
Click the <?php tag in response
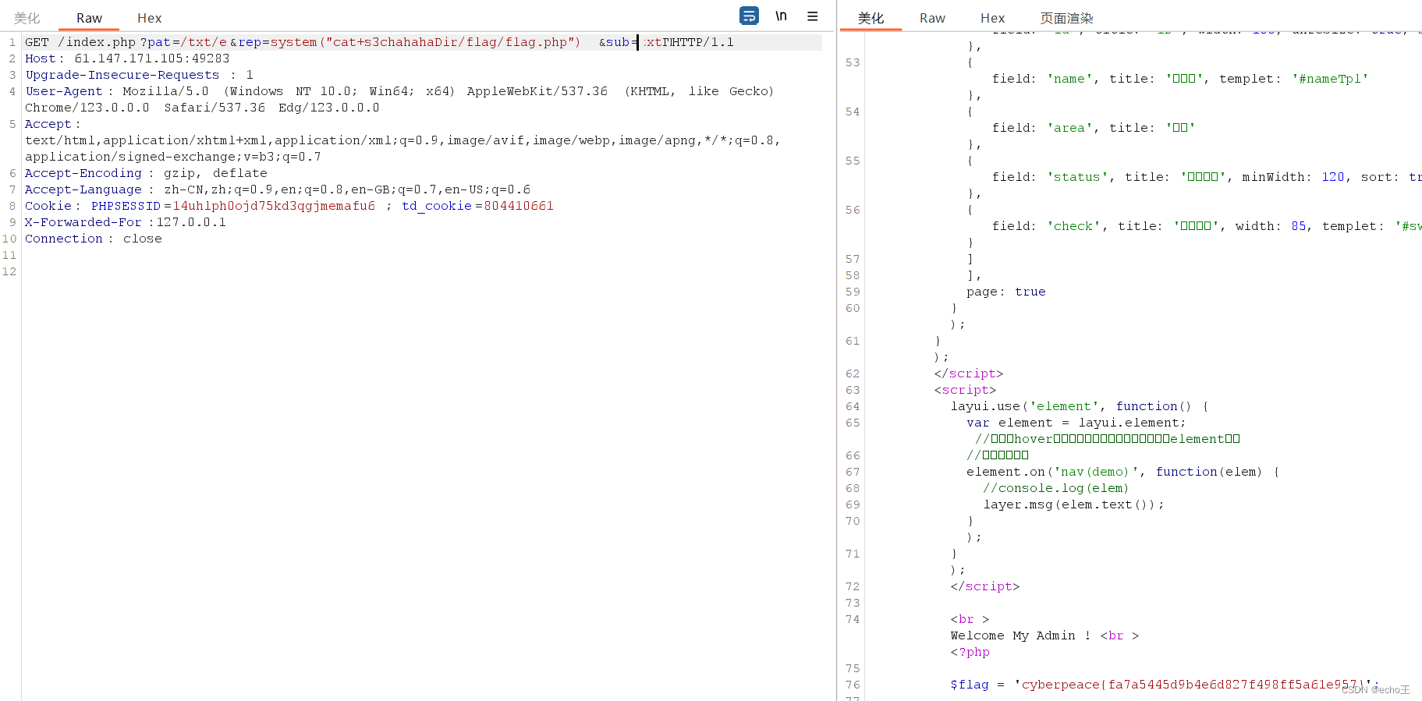pos(970,652)
